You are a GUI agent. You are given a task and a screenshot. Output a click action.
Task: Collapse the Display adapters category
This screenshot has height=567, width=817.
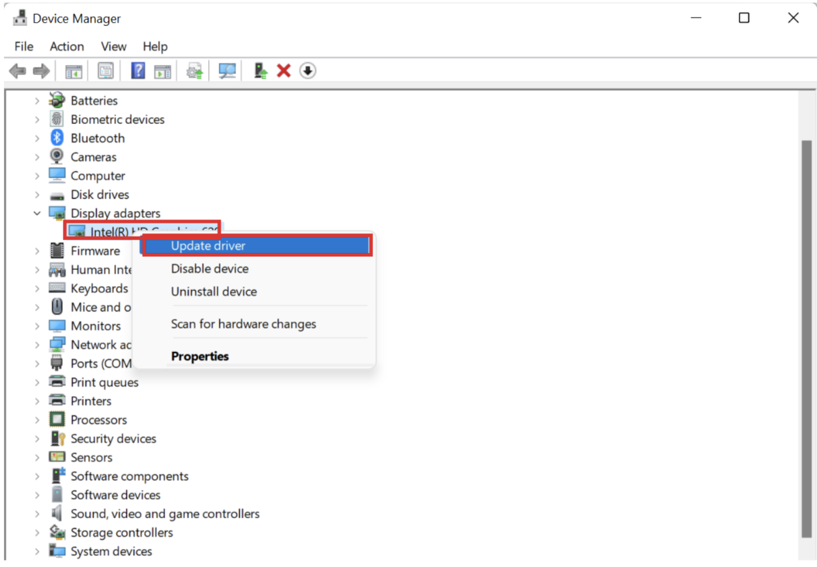point(37,213)
